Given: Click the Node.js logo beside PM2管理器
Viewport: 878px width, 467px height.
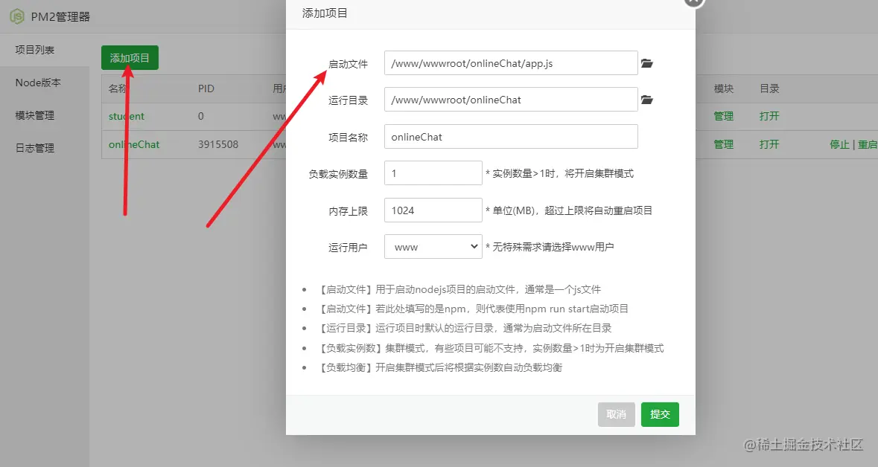Looking at the screenshot, I should pos(17,16).
